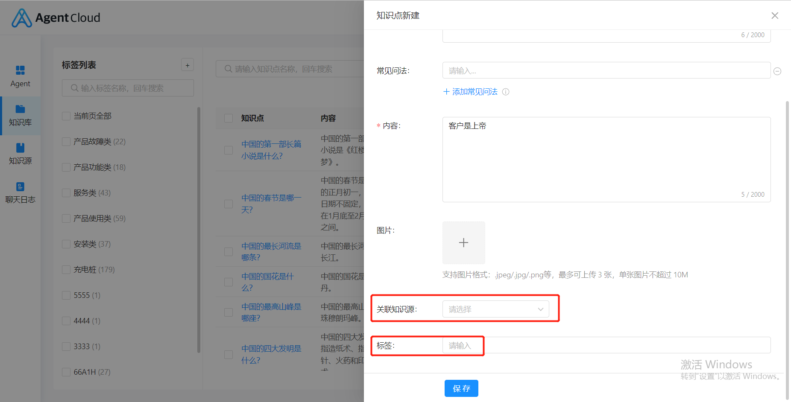
Task: Open 中国的春节是哪一天? link
Action: pos(271,204)
